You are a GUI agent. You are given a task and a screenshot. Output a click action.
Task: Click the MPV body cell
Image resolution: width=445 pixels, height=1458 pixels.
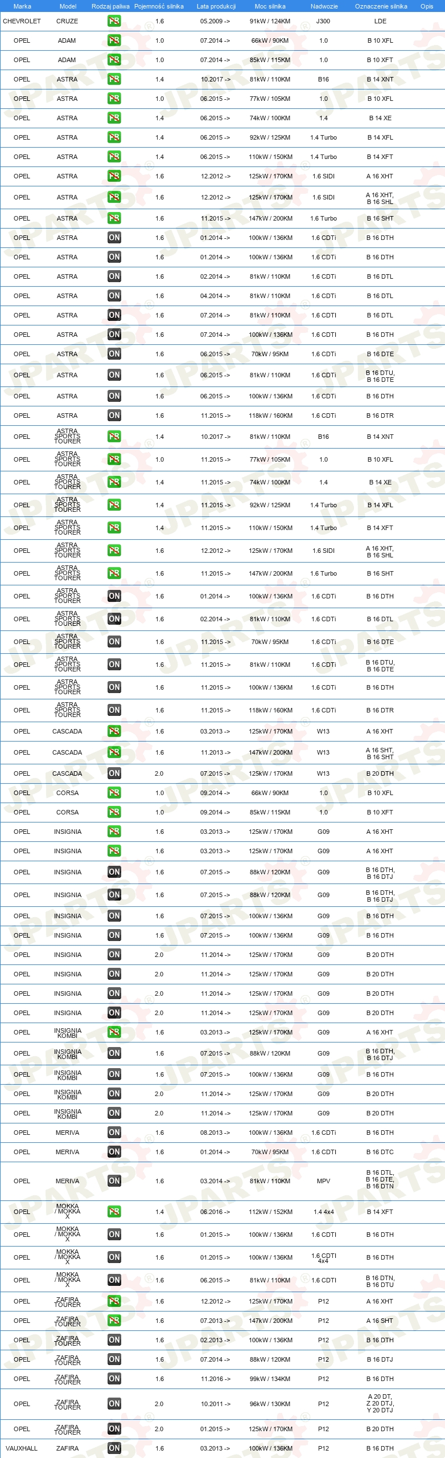323,1181
